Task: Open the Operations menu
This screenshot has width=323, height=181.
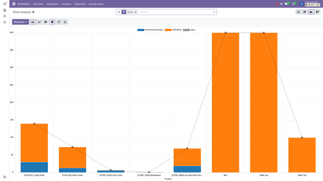Action: [52, 4]
